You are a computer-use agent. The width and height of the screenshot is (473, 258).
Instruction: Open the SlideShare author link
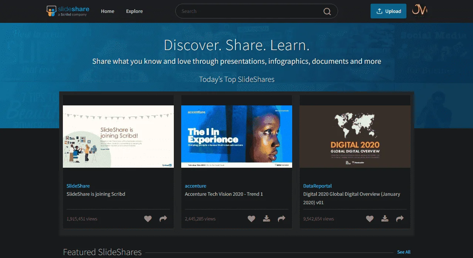(78, 186)
